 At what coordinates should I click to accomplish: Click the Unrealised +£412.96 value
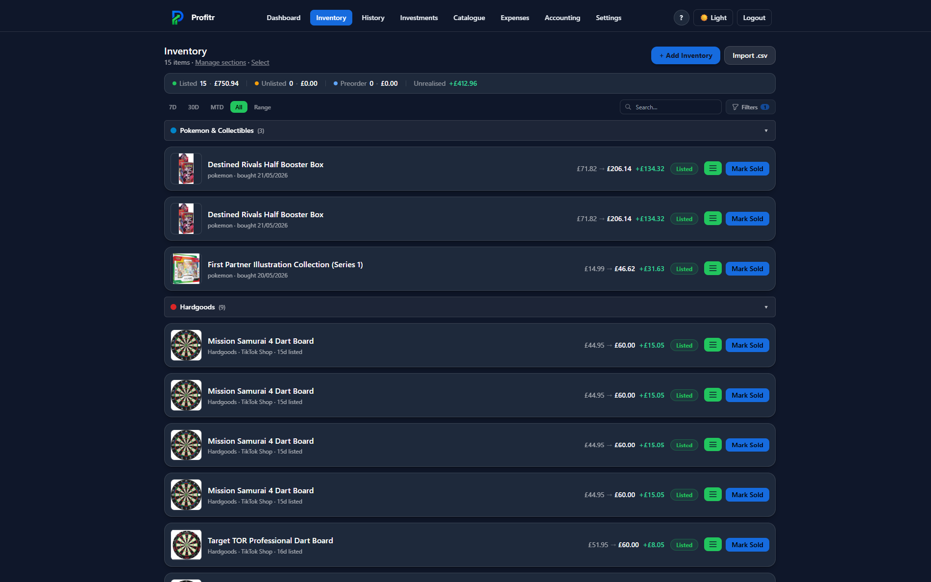(x=463, y=83)
